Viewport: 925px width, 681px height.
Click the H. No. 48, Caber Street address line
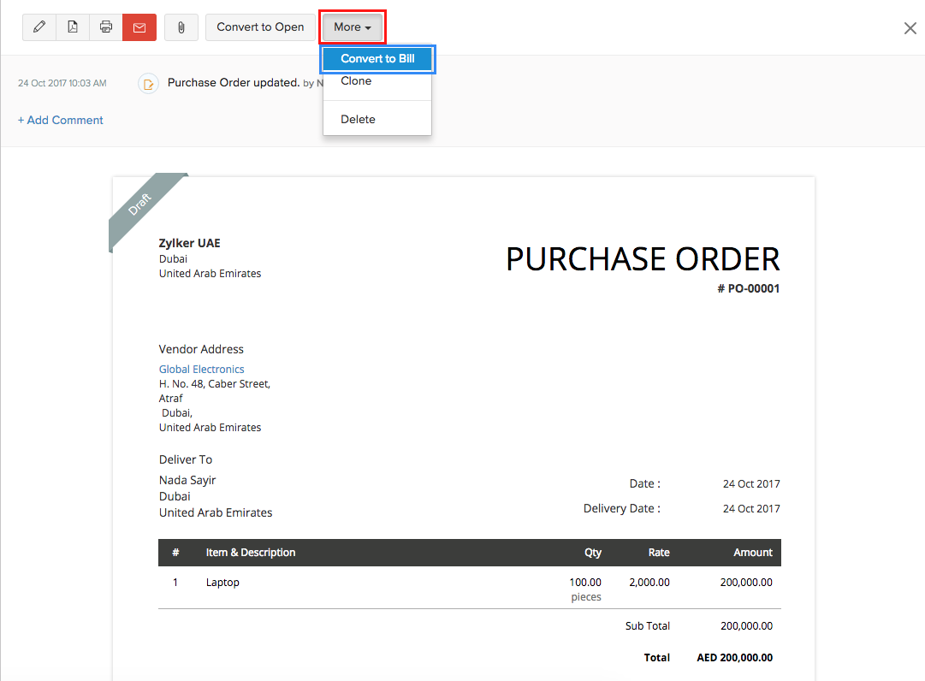(214, 384)
